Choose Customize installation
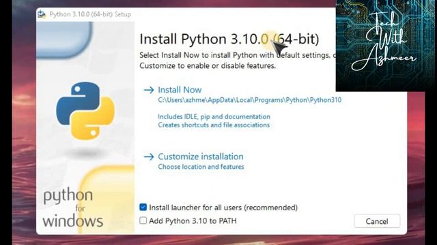Image resolution: width=437 pixels, height=245 pixels. [201, 157]
